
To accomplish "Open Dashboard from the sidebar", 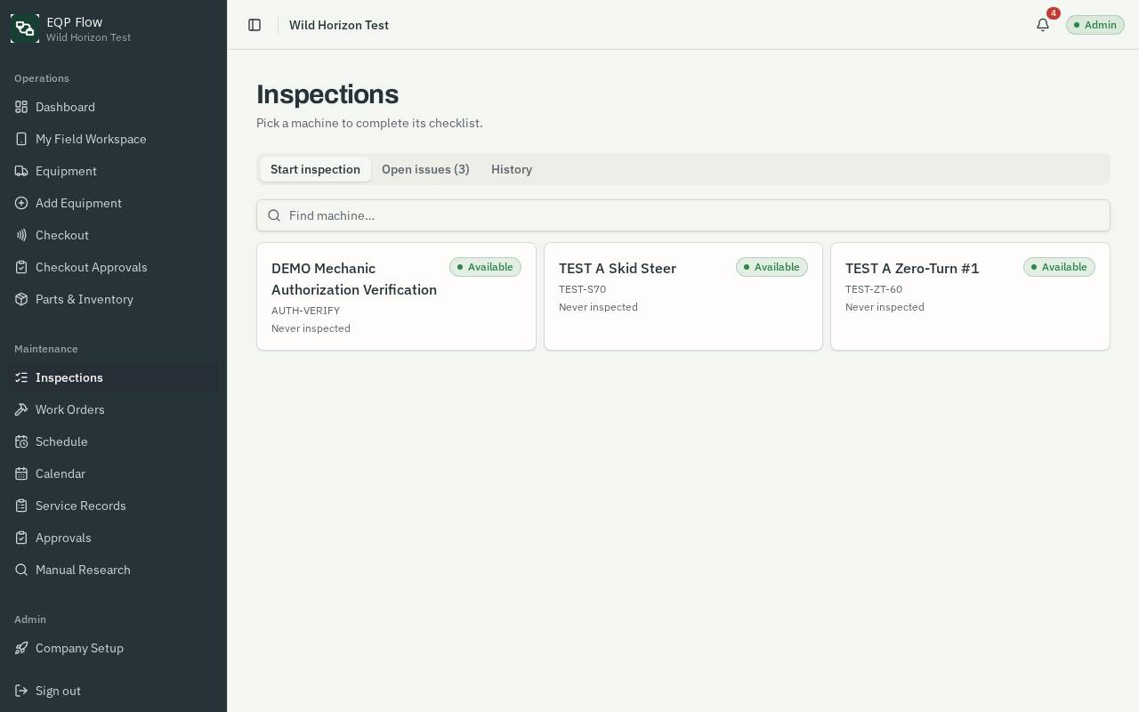I will click(114, 107).
